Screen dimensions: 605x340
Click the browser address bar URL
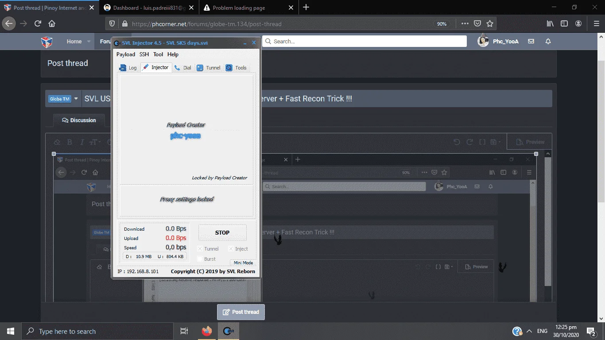point(207,24)
